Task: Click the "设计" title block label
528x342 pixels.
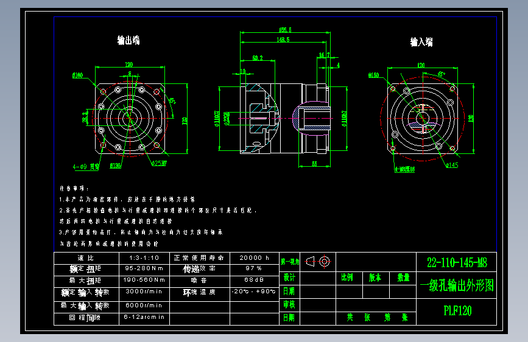Action: pyautogui.click(x=289, y=277)
